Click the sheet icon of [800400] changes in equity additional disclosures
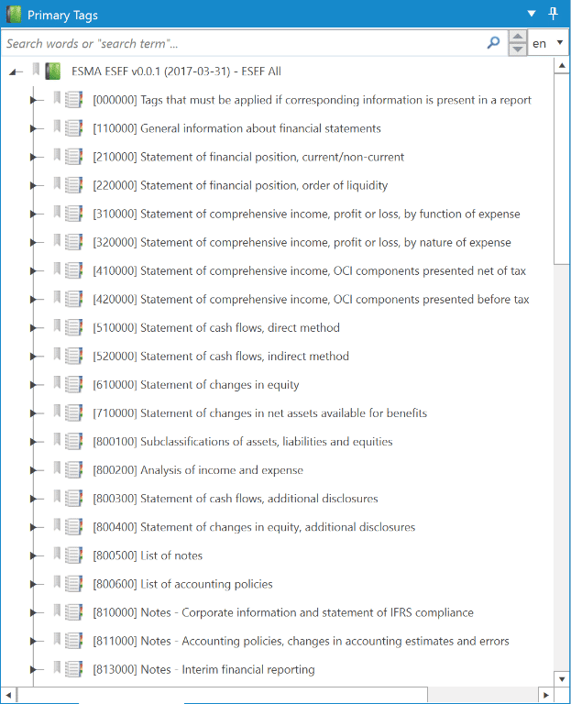Viewport: 571px width, 704px height. (73, 527)
